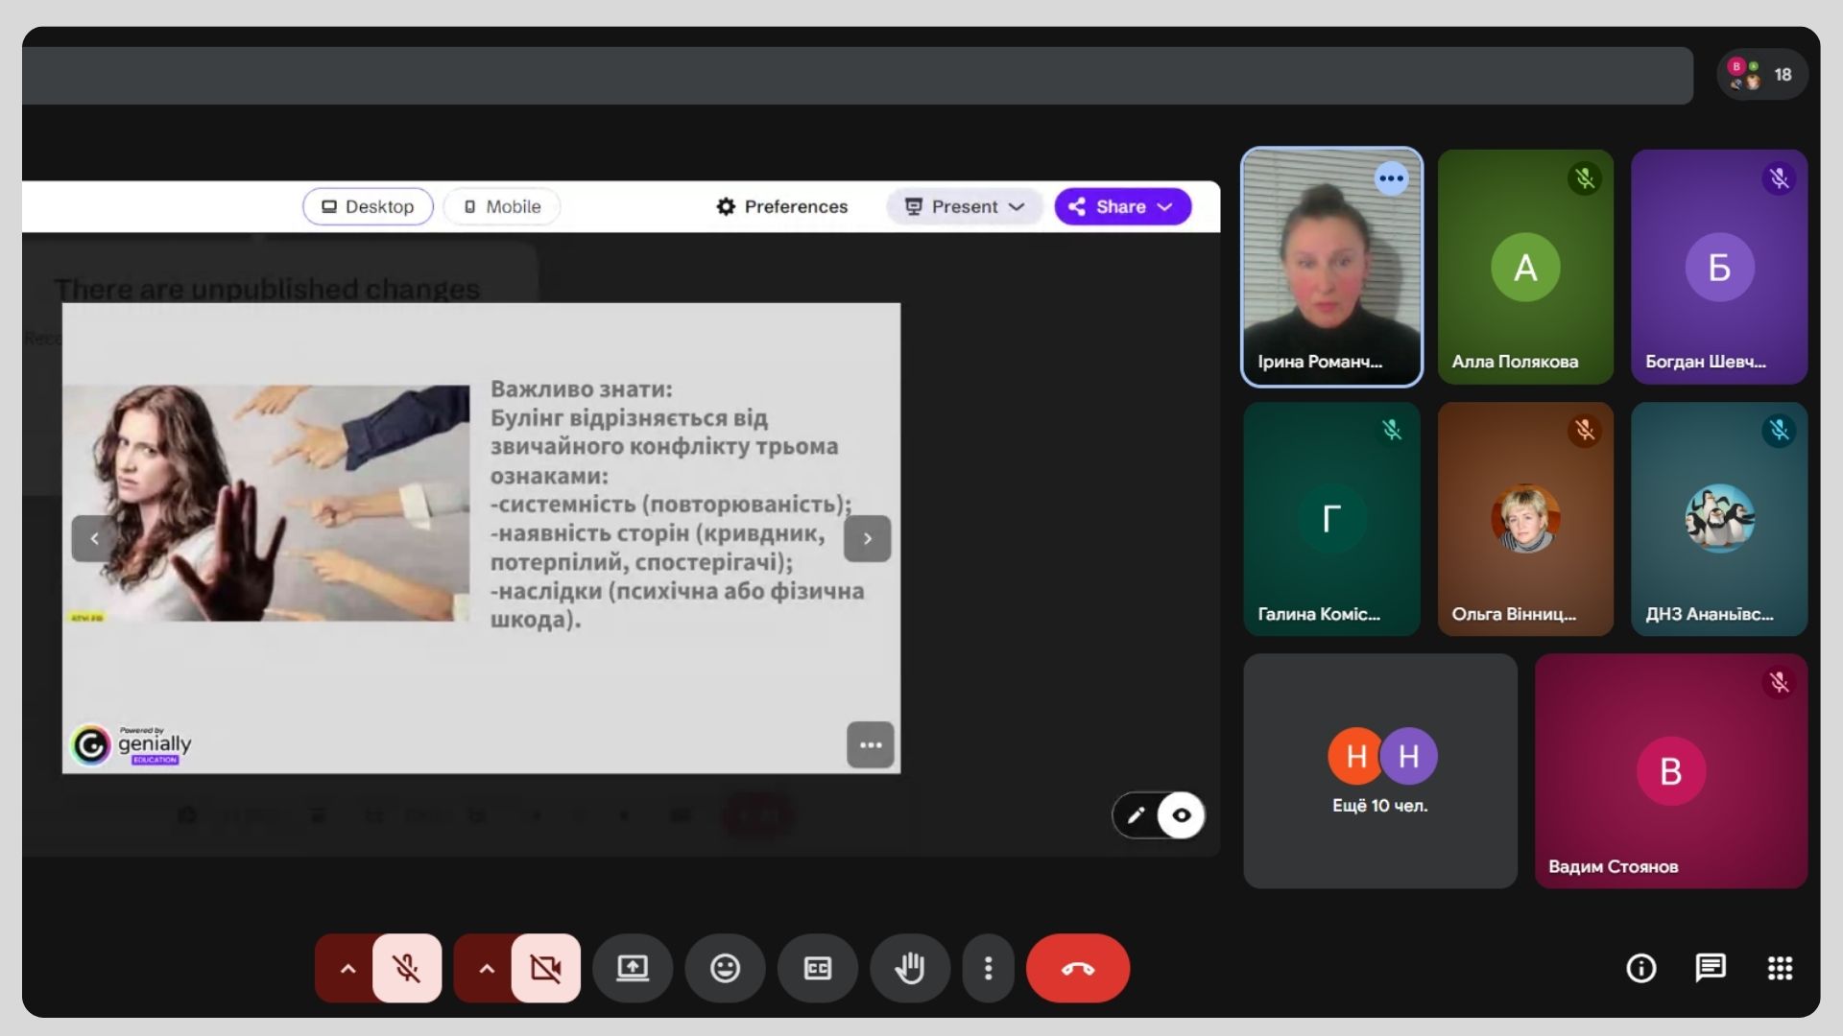Viewport: 1843px width, 1036px height.
Task: Select the Mobile view tab
Action: pos(502,206)
